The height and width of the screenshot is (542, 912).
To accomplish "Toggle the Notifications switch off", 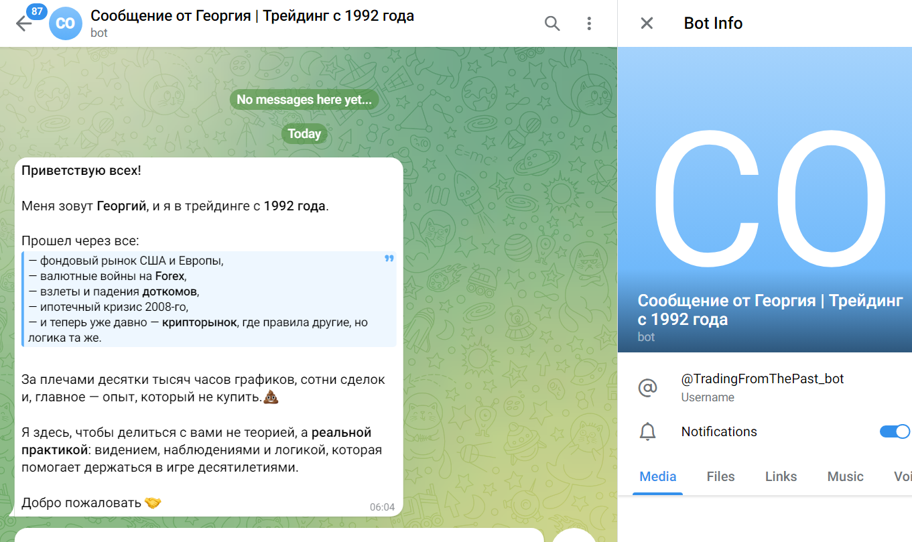I will 895,431.
